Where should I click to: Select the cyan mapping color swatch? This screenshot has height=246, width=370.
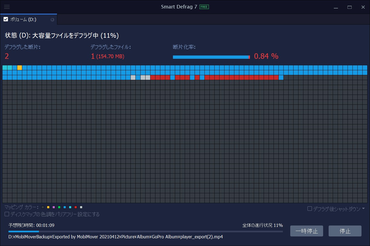click(x=70, y=207)
